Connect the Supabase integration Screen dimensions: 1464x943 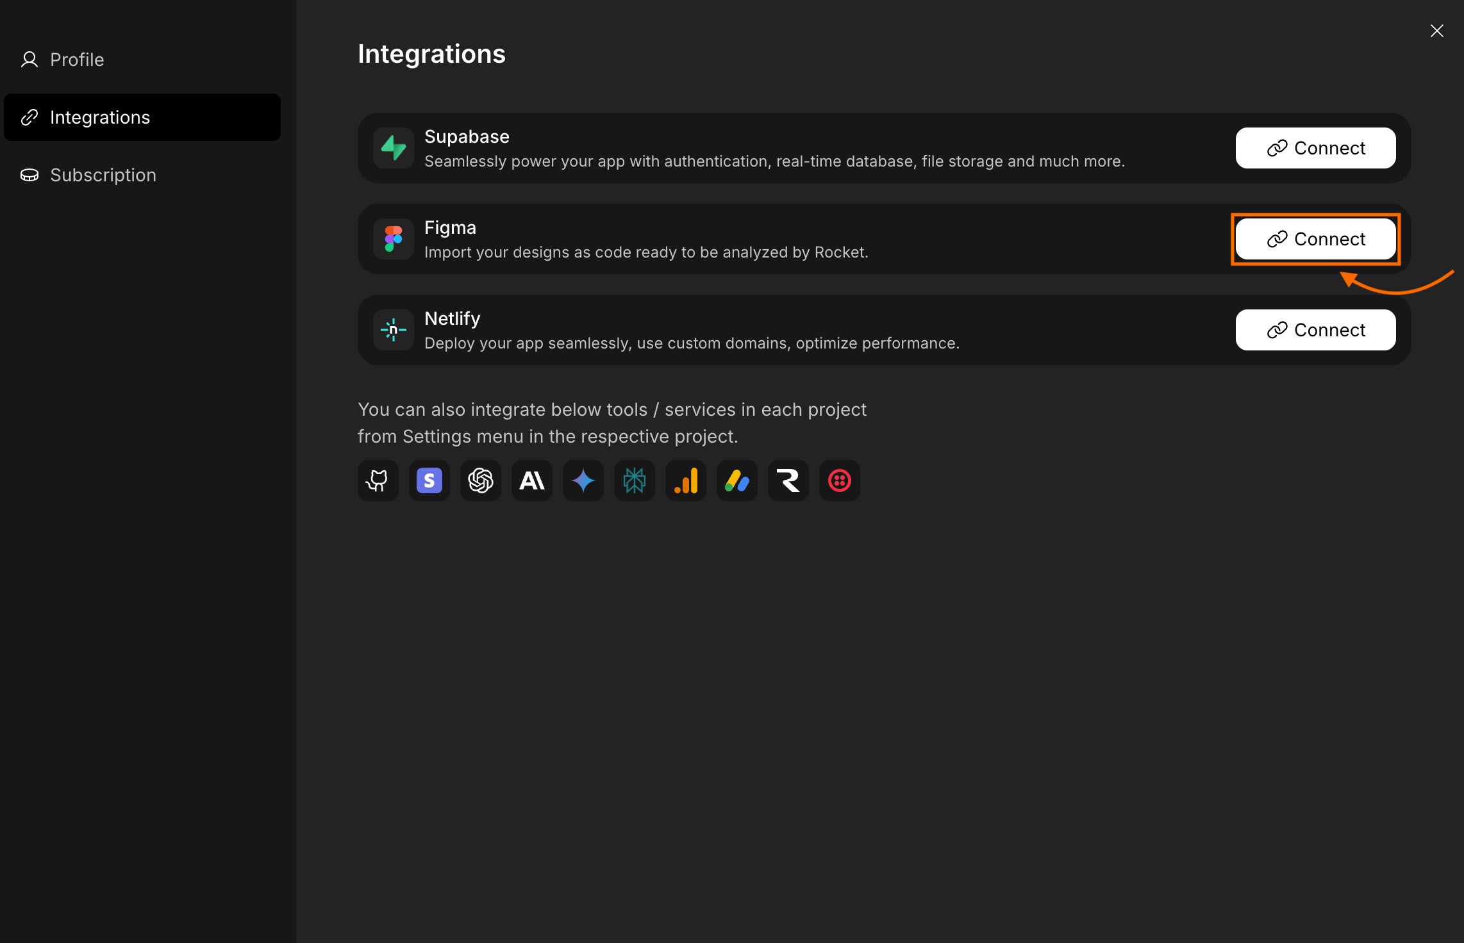[x=1315, y=148]
